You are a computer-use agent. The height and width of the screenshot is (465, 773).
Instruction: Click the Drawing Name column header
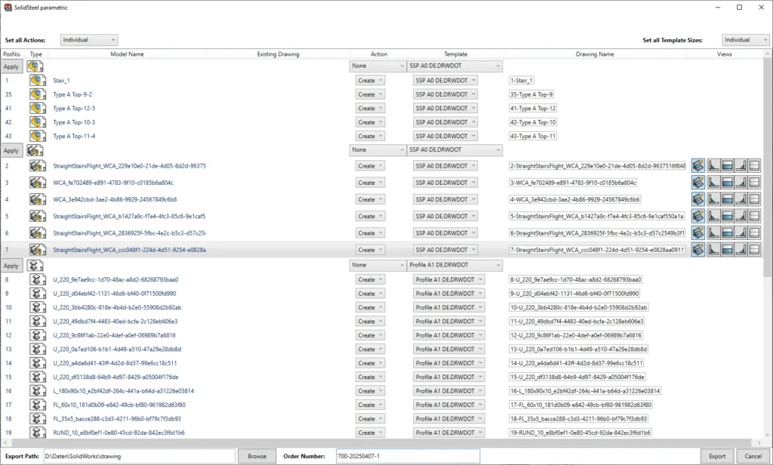tap(595, 54)
